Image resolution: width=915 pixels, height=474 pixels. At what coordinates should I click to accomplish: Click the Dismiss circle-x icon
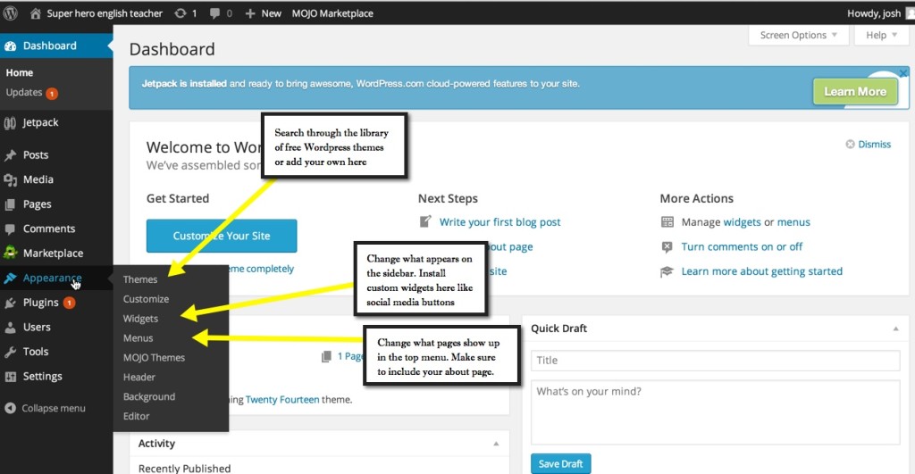tap(851, 144)
